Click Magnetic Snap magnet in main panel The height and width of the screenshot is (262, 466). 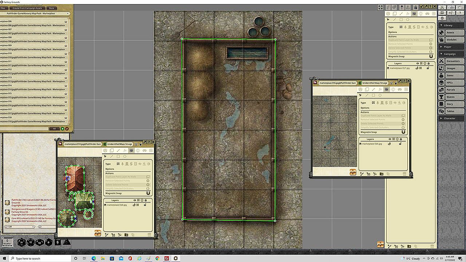point(431,56)
